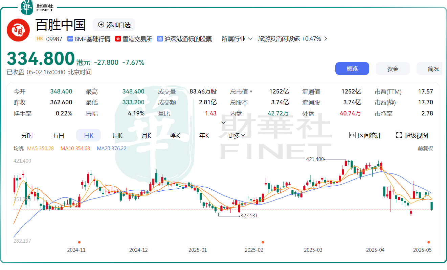Viewport: 447px width, 270px height.
Task: Click the 昨收 value 362.600
Action: 61,102
